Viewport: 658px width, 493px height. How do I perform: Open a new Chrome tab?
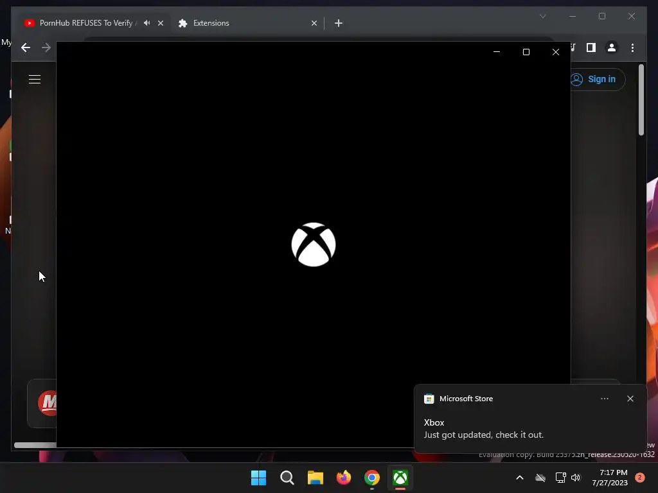pos(338,23)
